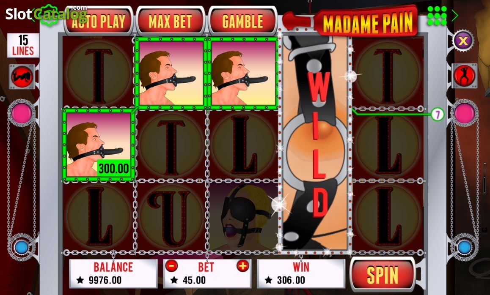Click the payline 7 marker
Image resolution: width=490 pixels, height=295 pixels.
click(x=438, y=115)
